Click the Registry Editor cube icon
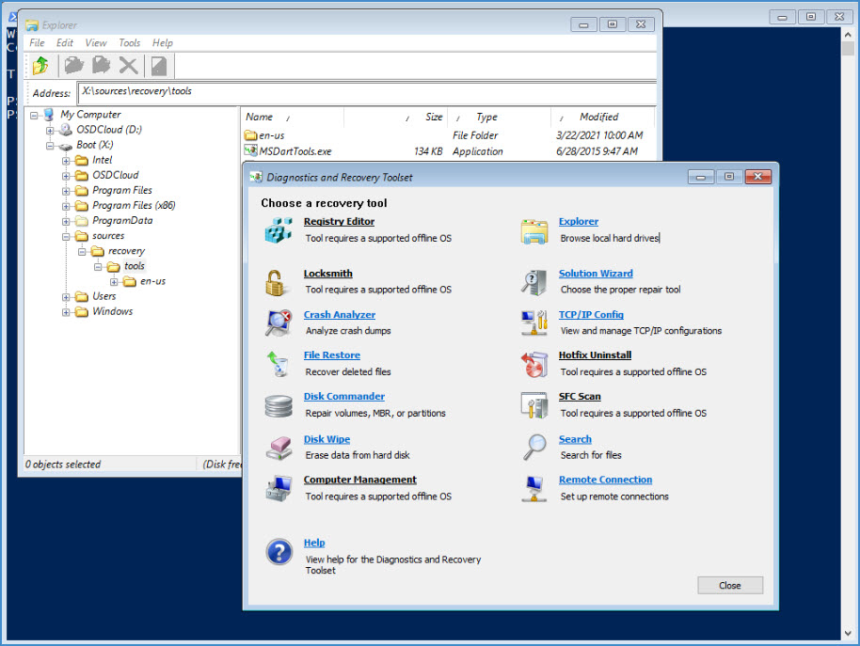860x646 pixels. [279, 230]
